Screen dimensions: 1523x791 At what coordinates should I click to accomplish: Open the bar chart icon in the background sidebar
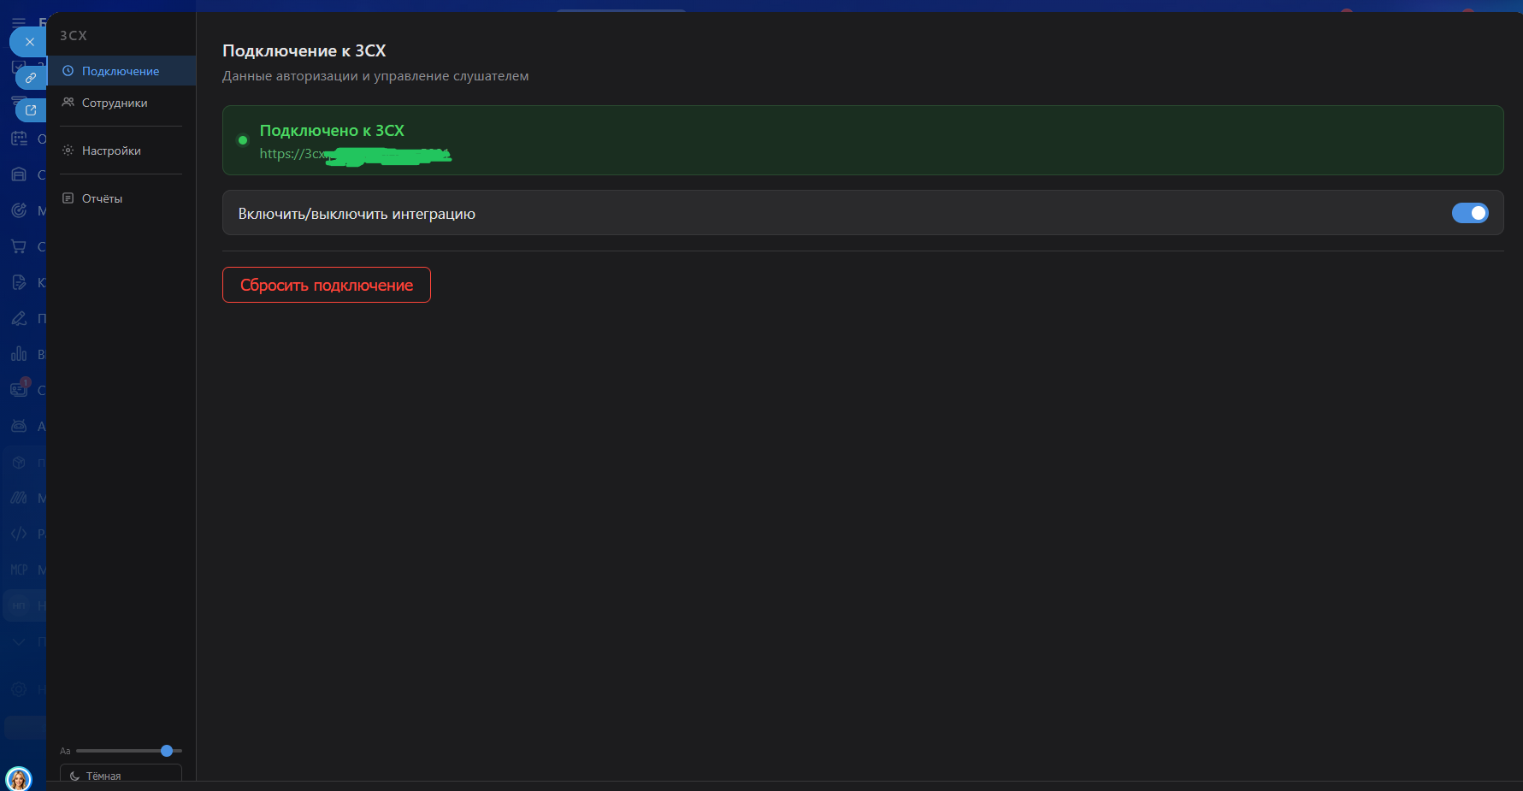[19, 354]
